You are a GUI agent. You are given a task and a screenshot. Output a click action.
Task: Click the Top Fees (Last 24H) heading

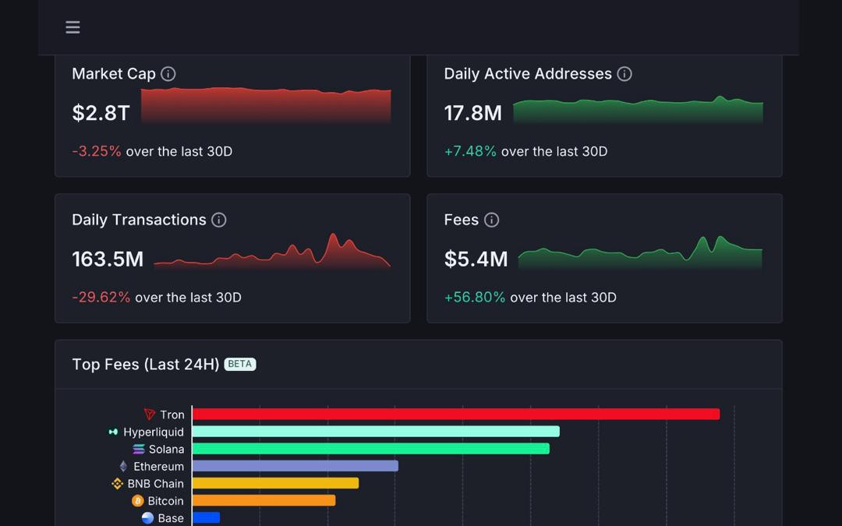[145, 364]
